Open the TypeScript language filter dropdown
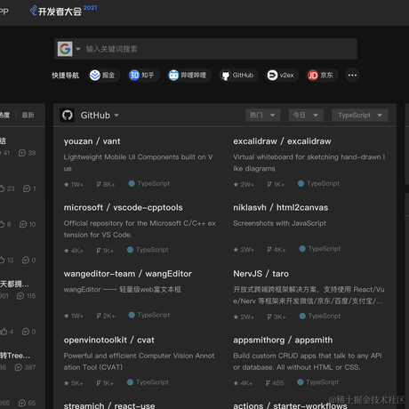The image size is (409, 409). tap(360, 115)
